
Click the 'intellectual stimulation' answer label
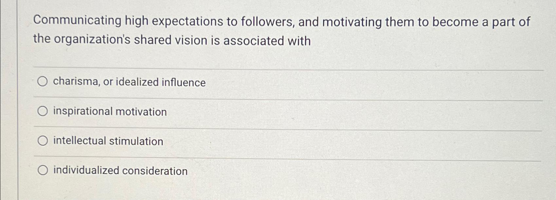(108, 141)
